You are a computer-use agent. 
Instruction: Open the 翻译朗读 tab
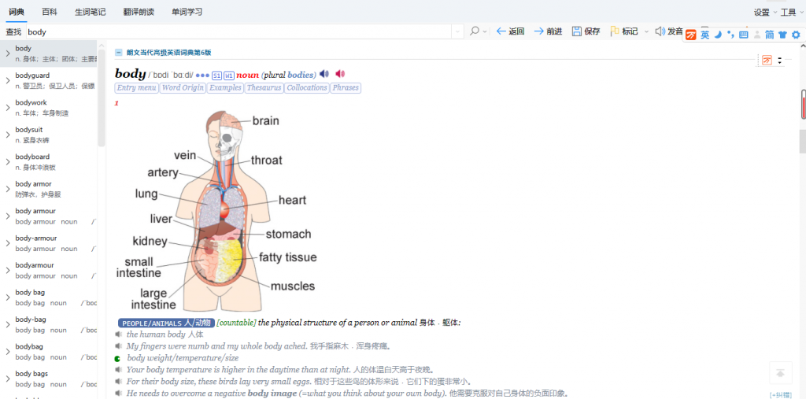click(139, 12)
